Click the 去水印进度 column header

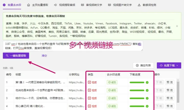pyautogui.click(x=113, y=74)
